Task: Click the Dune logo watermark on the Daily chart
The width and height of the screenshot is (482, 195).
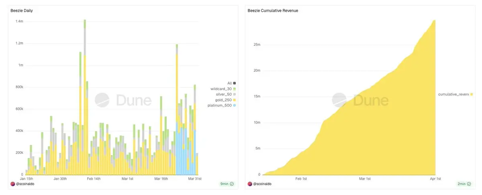Action: click(x=123, y=100)
